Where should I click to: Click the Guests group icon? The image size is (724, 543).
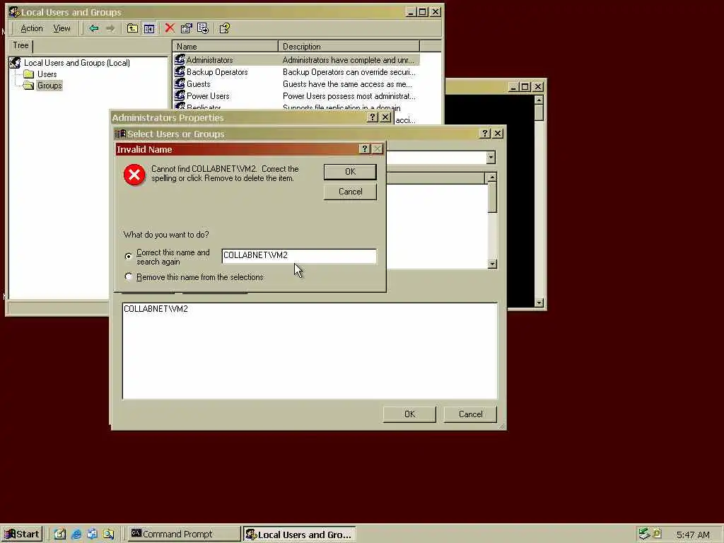179,83
